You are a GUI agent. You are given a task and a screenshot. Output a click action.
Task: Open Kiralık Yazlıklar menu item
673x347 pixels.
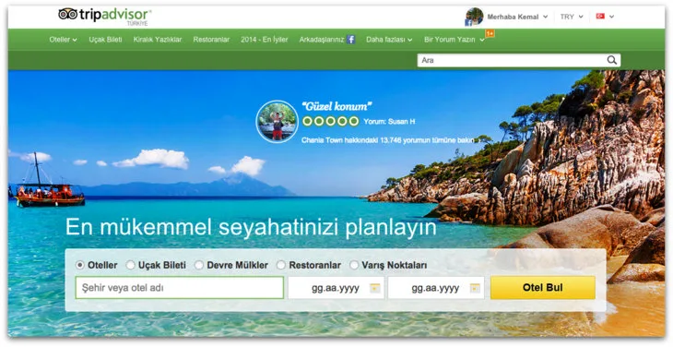158,40
